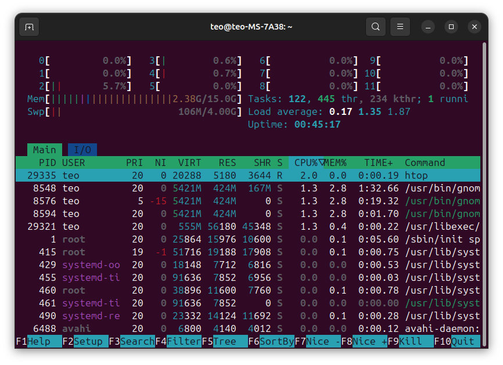This screenshot has width=503, height=365.
Task: Minimize the terminal window
Action: [428, 27]
